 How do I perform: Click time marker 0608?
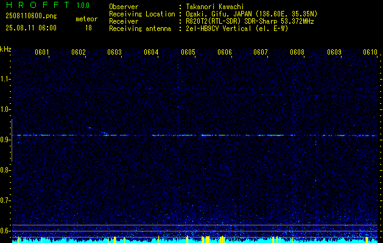(297, 52)
